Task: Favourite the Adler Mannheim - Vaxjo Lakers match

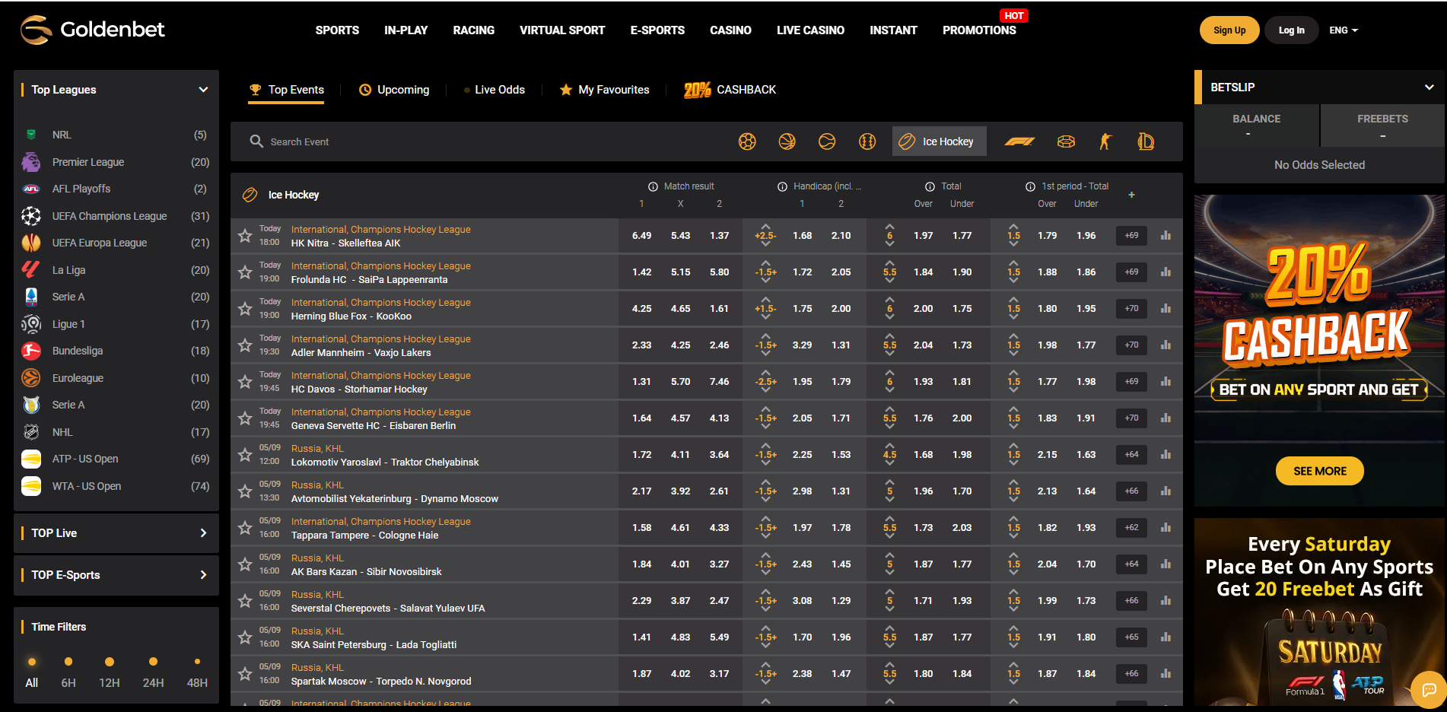Action: [245, 345]
